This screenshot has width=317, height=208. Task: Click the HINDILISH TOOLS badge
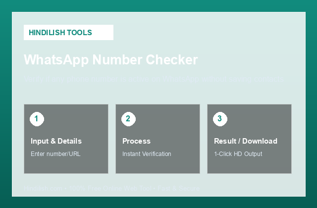click(x=68, y=32)
